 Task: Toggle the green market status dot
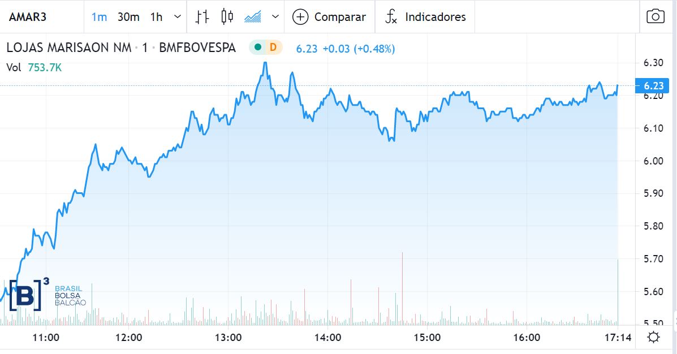[258, 48]
